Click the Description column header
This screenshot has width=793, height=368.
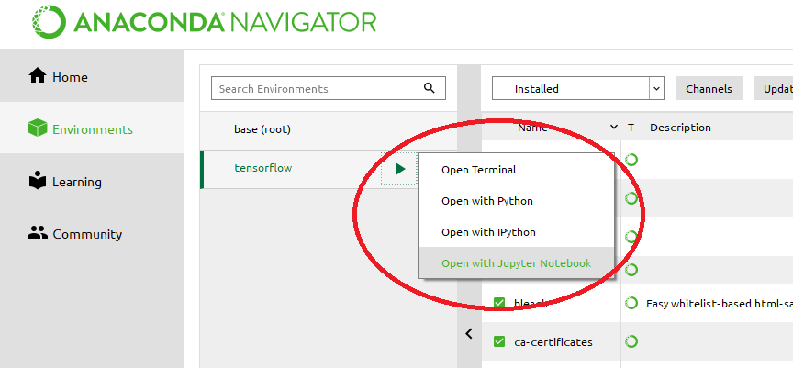coord(680,128)
